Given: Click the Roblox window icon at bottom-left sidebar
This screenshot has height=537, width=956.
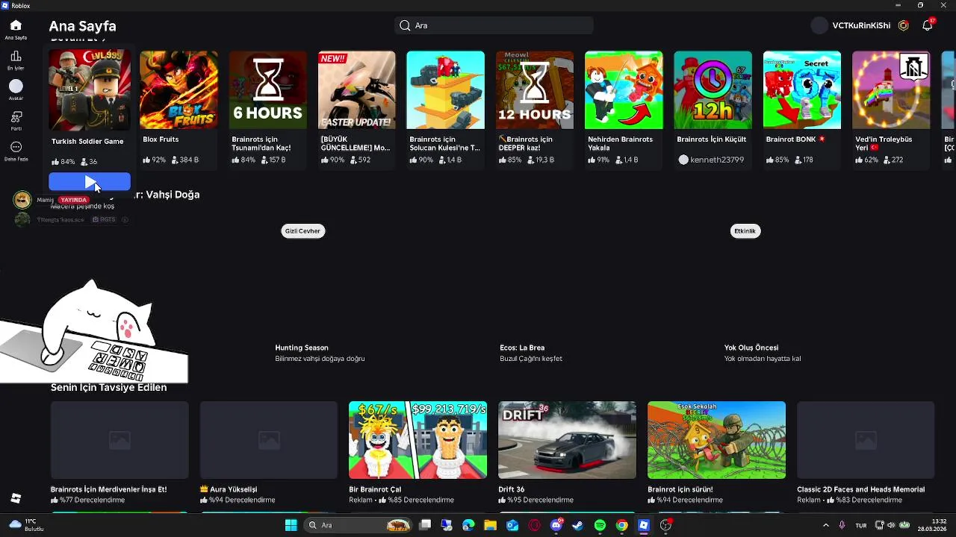Looking at the screenshot, I should [x=16, y=498].
